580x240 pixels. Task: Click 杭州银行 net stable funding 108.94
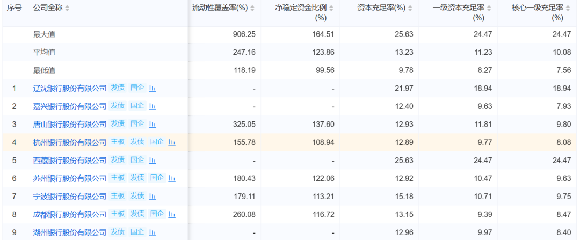(x=324, y=142)
